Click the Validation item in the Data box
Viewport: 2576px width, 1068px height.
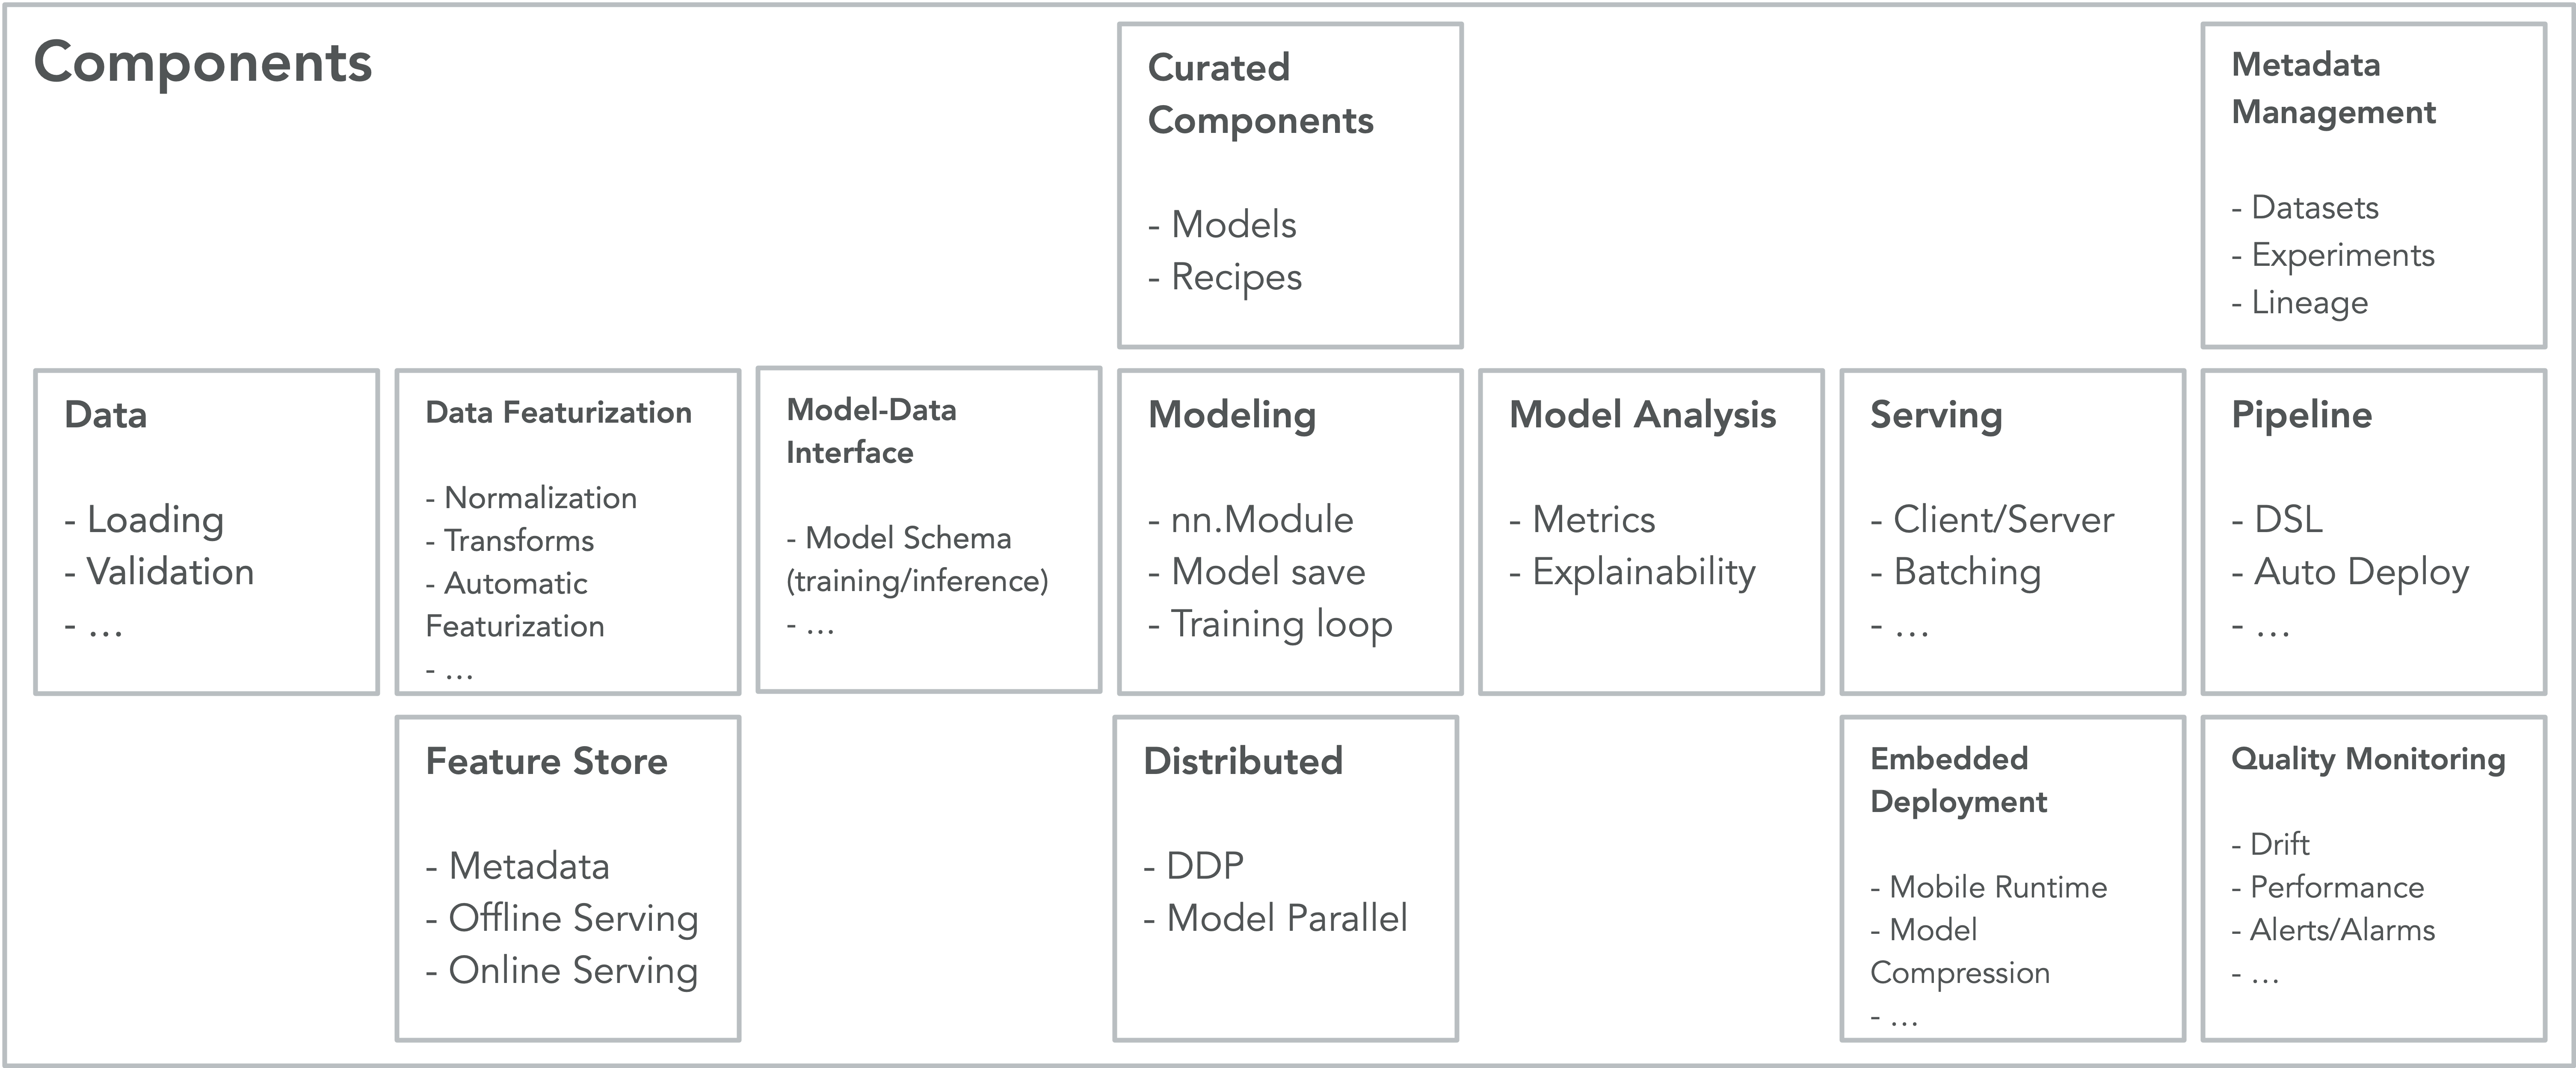[x=170, y=571]
